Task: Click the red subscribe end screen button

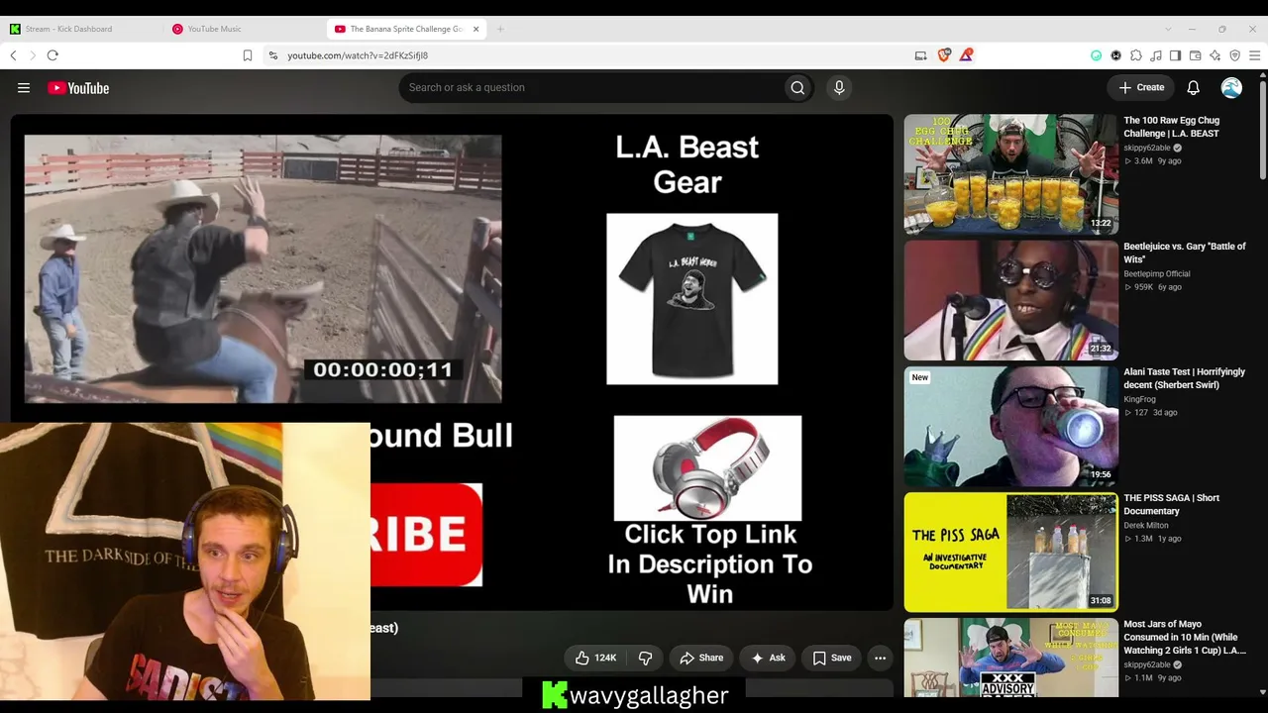Action: point(426,535)
